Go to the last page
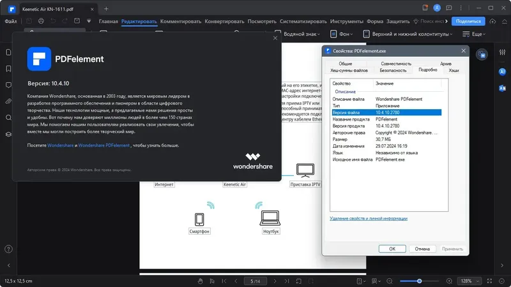 pyautogui.click(x=286, y=281)
